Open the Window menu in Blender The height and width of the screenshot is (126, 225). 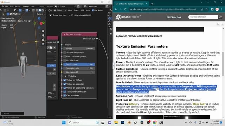click(26, 6)
